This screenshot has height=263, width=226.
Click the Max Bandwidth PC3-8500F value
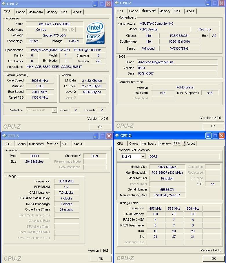tap(167, 173)
